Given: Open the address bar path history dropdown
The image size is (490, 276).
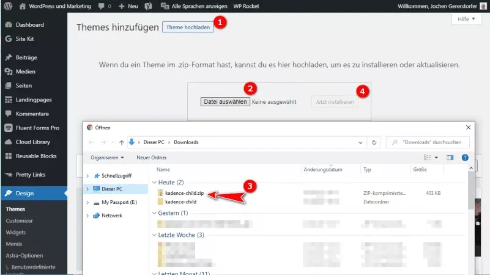Looking at the screenshot, I should [360, 142].
